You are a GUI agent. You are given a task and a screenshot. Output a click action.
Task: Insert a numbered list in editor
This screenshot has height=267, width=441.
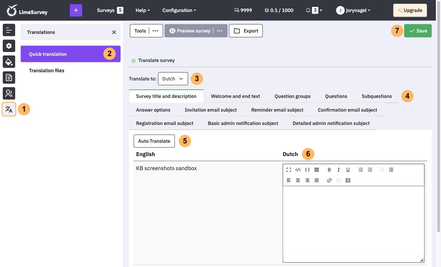(361, 170)
